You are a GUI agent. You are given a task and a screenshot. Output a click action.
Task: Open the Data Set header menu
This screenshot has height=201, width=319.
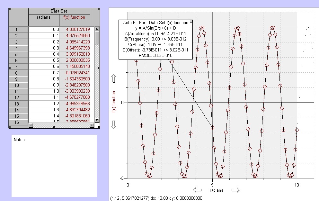pos(59,11)
